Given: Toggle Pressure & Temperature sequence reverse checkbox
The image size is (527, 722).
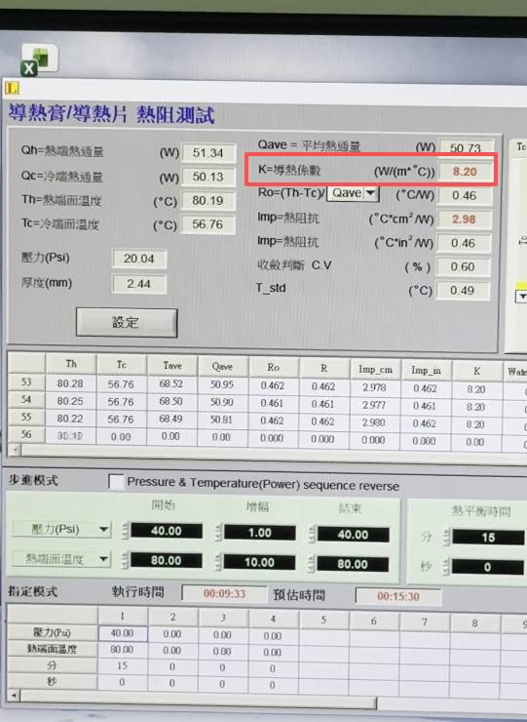Looking at the screenshot, I should point(115,482).
